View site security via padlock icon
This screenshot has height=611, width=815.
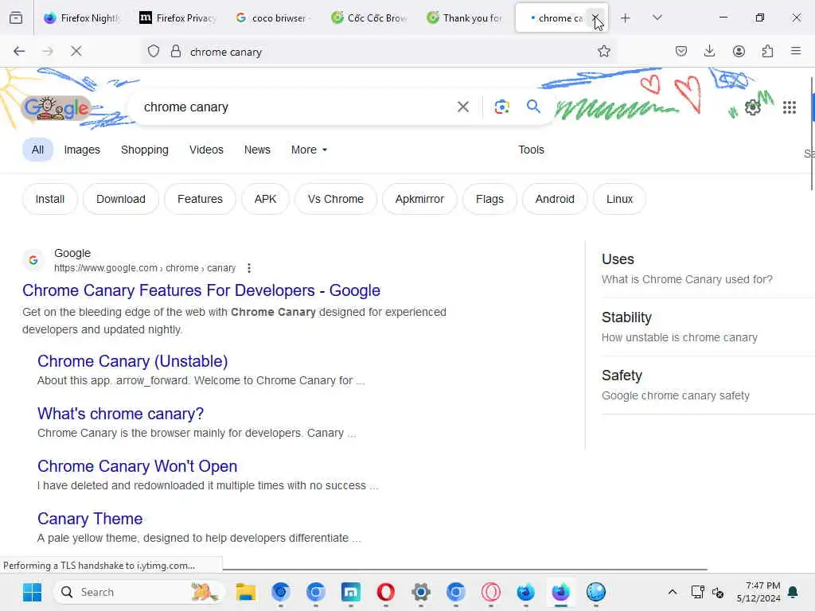(x=176, y=52)
